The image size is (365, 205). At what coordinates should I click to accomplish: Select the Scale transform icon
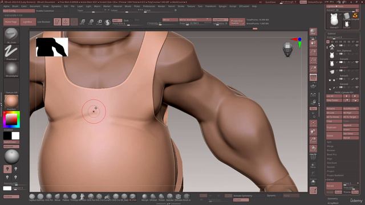point(91,22)
